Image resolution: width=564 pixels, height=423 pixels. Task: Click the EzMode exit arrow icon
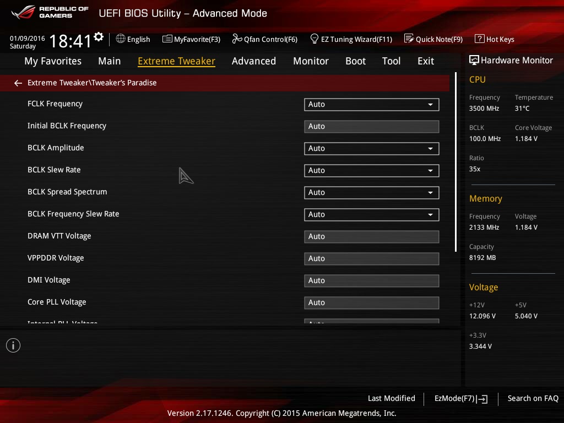tap(482, 399)
